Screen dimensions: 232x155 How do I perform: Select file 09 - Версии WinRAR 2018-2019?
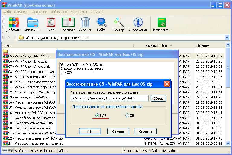pyautogui.click(x=32, y=77)
